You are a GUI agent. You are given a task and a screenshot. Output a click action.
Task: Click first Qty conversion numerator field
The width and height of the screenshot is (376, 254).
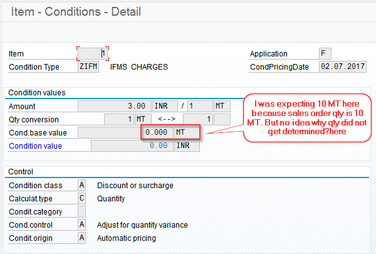pos(119,119)
